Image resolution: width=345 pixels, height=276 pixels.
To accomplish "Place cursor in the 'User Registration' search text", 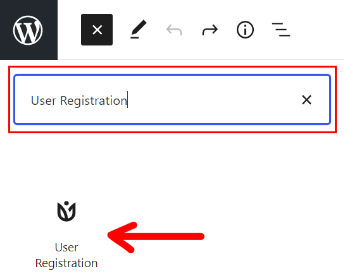I will (x=79, y=100).
